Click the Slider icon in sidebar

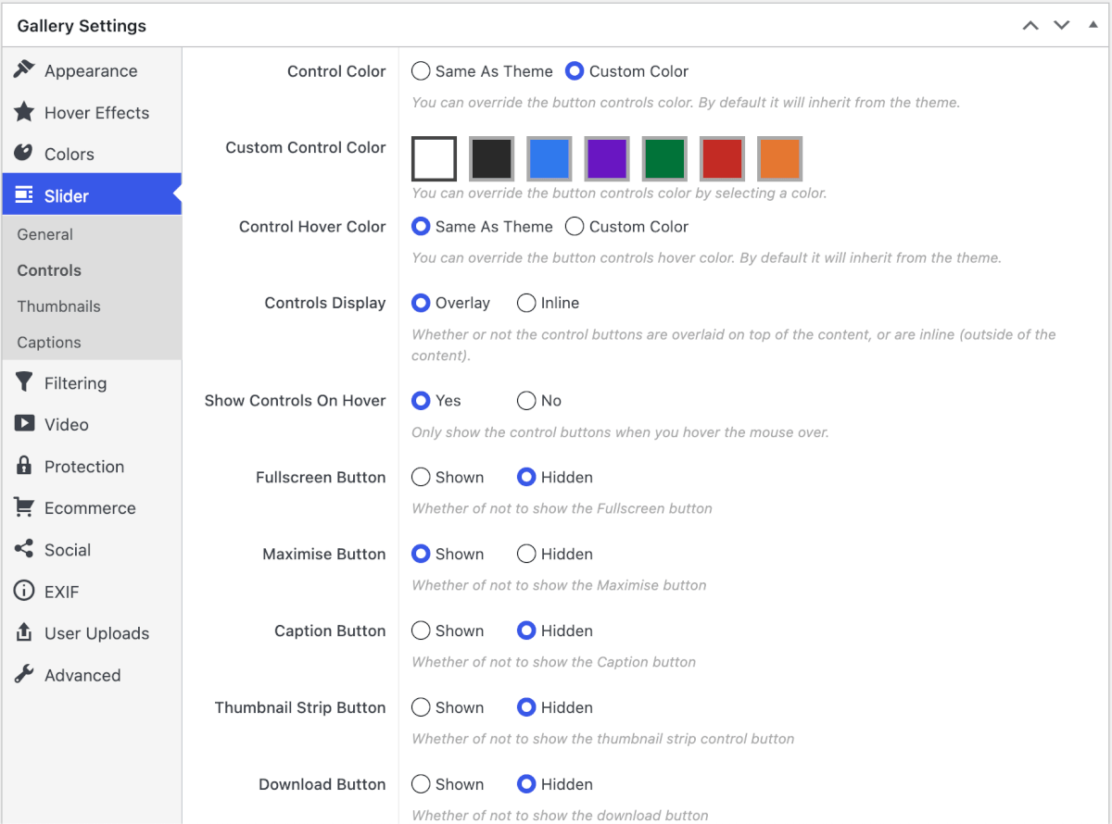click(x=24, y=195)
